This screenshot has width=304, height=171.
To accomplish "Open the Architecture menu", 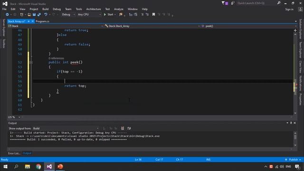I will [x=94, y=9].
